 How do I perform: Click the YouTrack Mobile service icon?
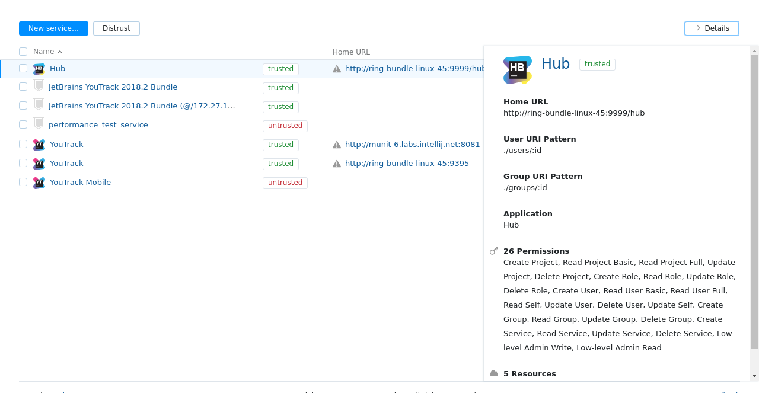(39, 183)
